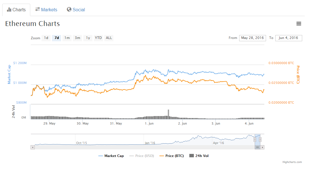Click the From date field

[x=252, y=38]
